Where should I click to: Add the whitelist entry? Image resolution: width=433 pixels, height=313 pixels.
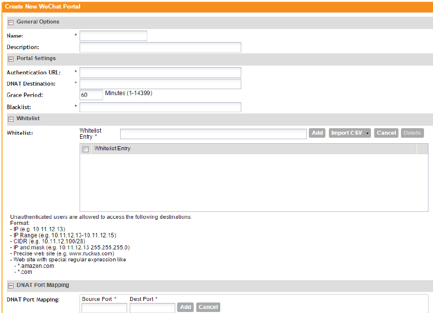[317, 133]
